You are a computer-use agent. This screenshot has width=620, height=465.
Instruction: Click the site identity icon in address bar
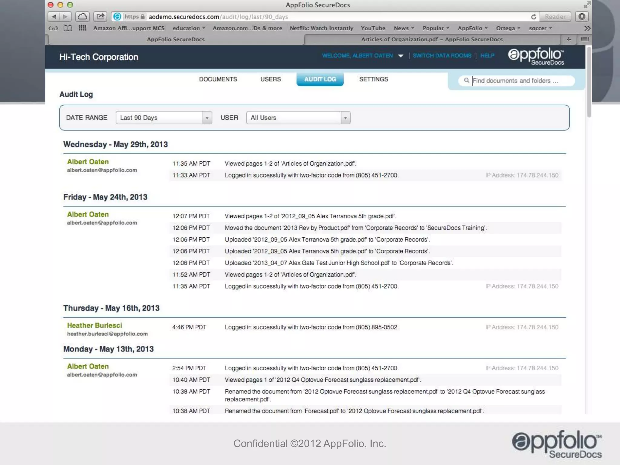[117, 17]
